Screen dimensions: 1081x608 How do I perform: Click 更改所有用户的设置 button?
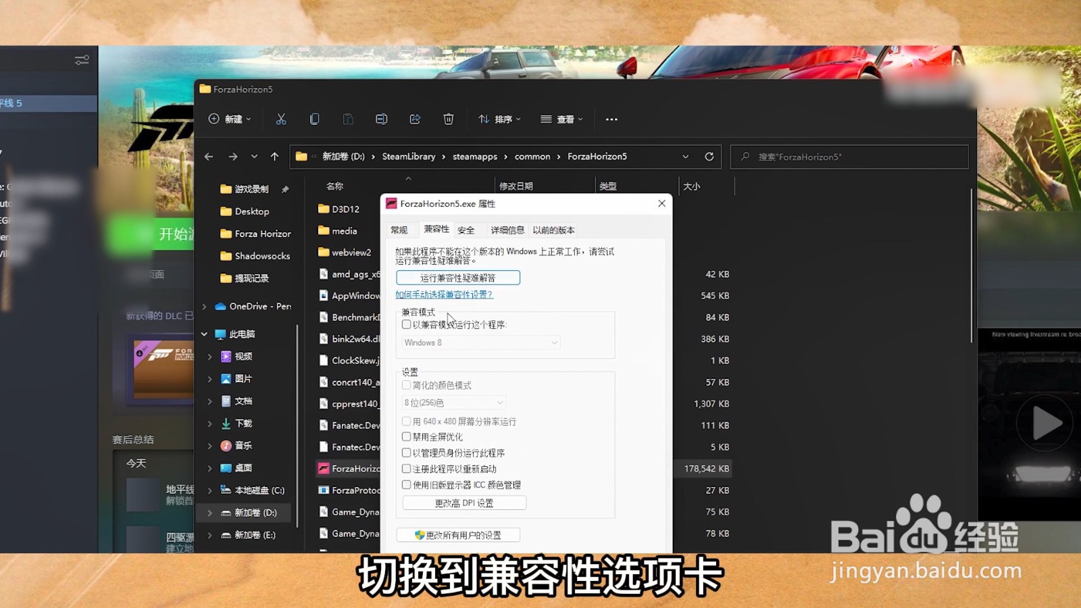(x=458, y=535)
